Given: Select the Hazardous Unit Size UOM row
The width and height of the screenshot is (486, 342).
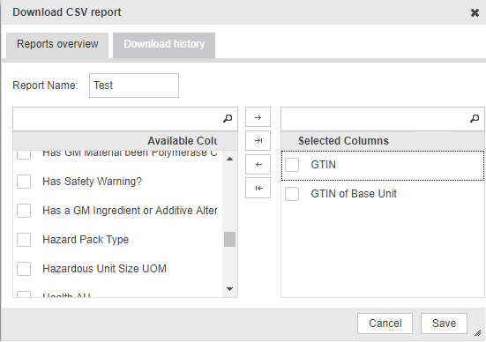Looking at the screenshot, I should click(x=118, y=269).
